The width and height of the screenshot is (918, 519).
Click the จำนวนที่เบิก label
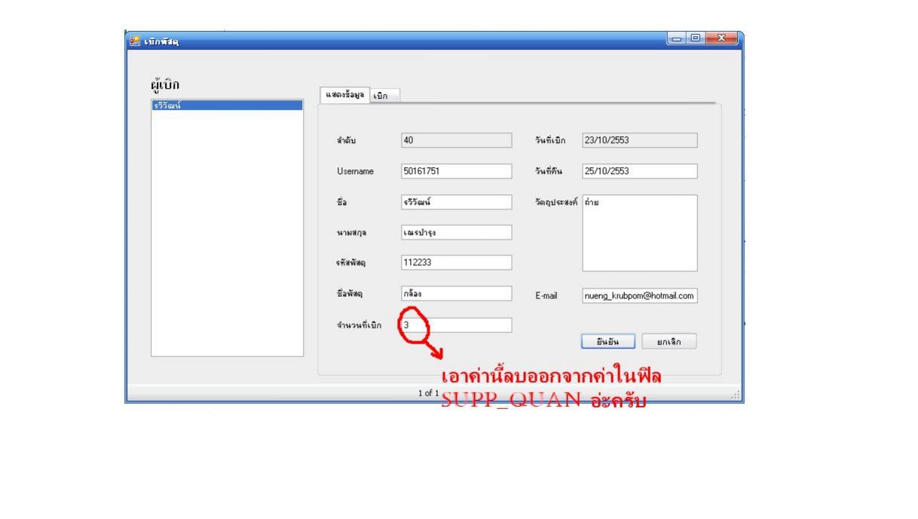pyautogui.click(x=360, y=325)
